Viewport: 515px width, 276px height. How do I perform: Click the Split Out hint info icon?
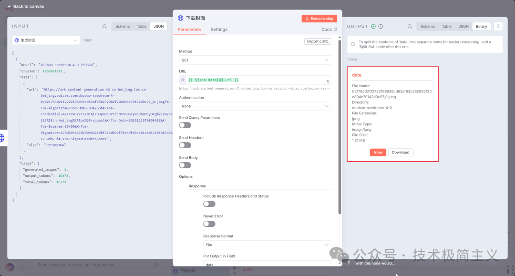[x=353, y=44]
